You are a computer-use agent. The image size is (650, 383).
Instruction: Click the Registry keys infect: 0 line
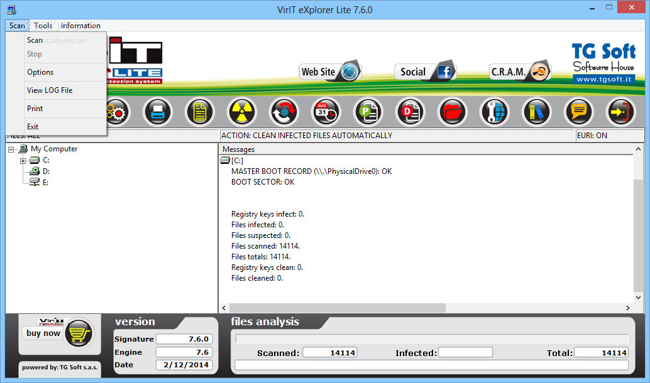(x=267, y=214)
